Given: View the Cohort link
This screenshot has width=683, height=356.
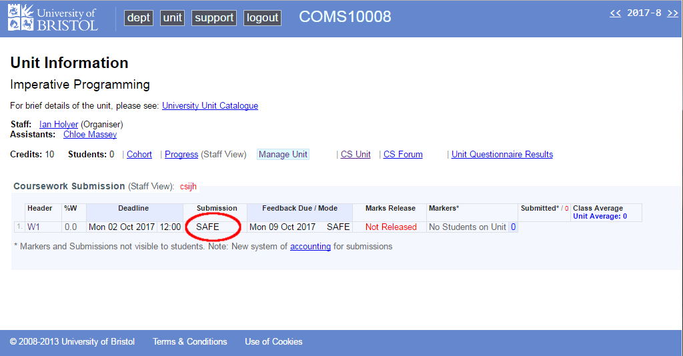Looking at the screenshot, I should pos(139,155).
